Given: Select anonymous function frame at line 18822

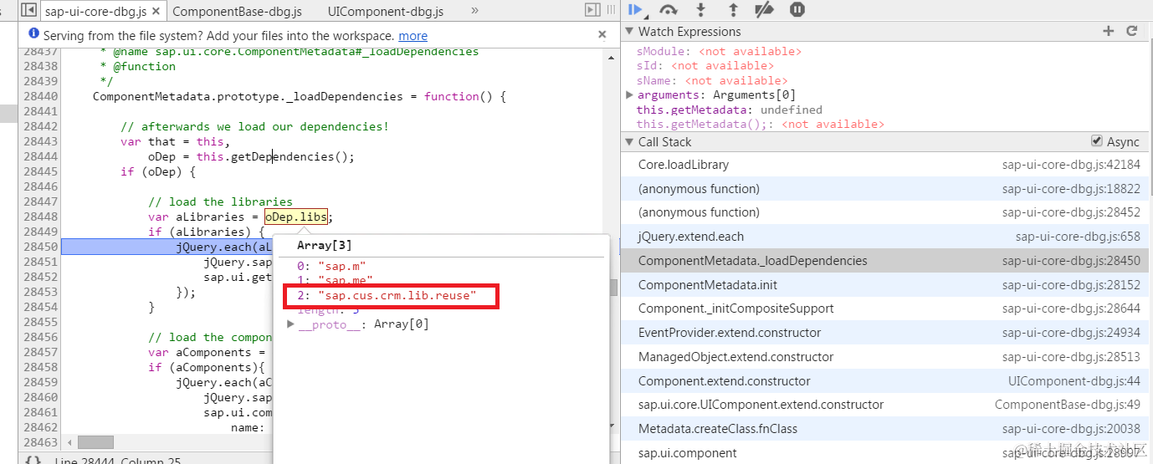Looking at the screenshot, I should 887,189.
